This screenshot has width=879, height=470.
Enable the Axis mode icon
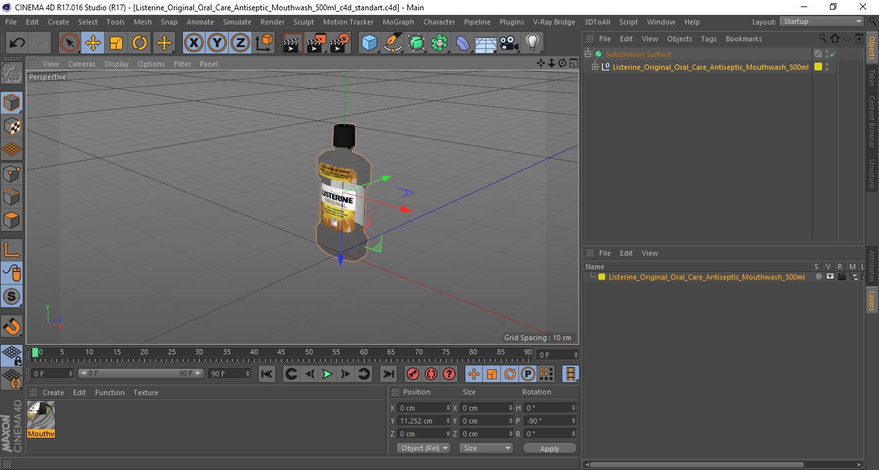click(x=12, y=249)
